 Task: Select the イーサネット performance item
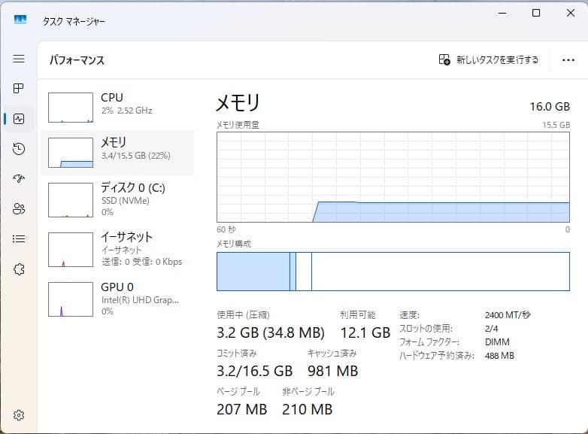[x=117, y=250]
